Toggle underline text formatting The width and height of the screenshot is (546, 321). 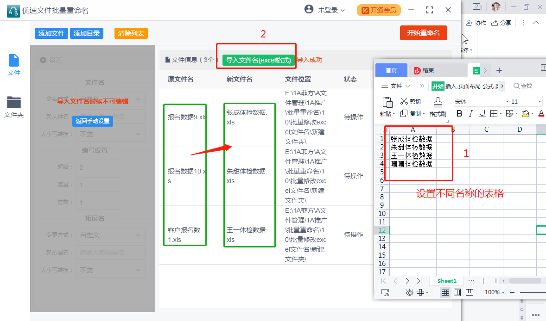pyautogui.click(x=482, y=114)
